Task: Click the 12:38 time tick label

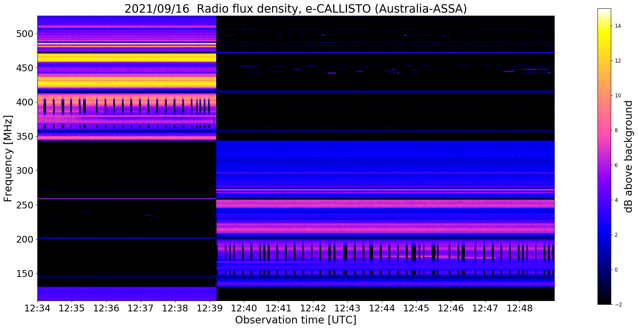Action: (175, 308)
